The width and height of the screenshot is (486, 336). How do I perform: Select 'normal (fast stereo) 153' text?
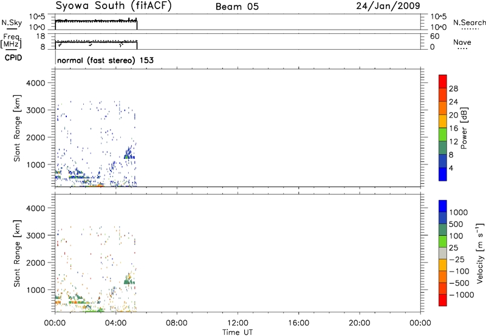(x=105, y=60)
